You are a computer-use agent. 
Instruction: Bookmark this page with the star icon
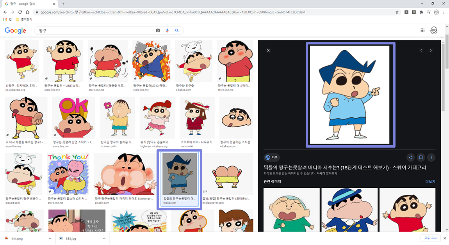pyautogui.click(x=397, y=12)
